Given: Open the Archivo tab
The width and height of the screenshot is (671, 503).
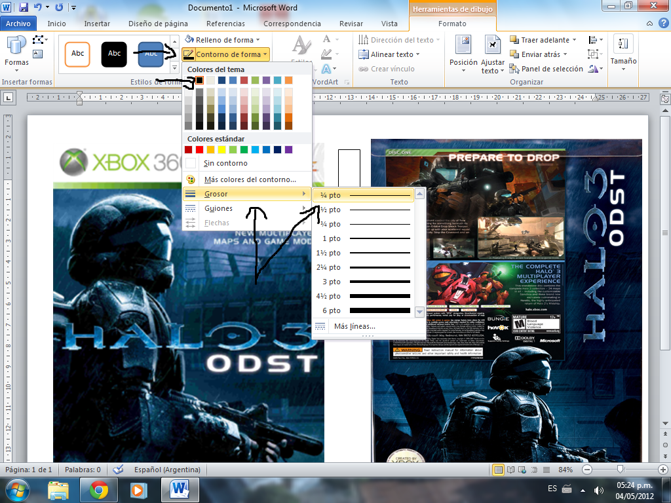Looking at the screenshot, I should click(18, 24).
